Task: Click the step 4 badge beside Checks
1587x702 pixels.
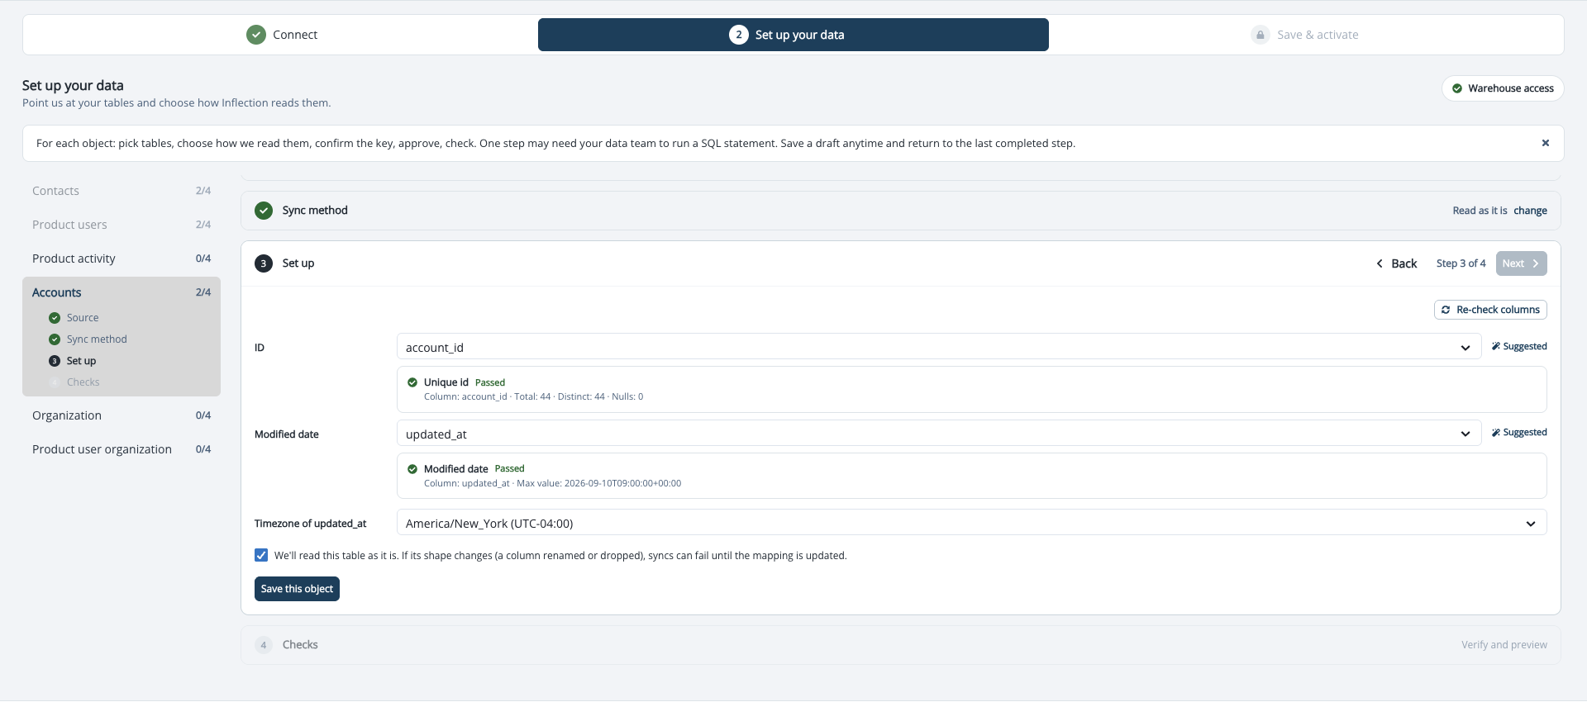Action: point(264,645)
